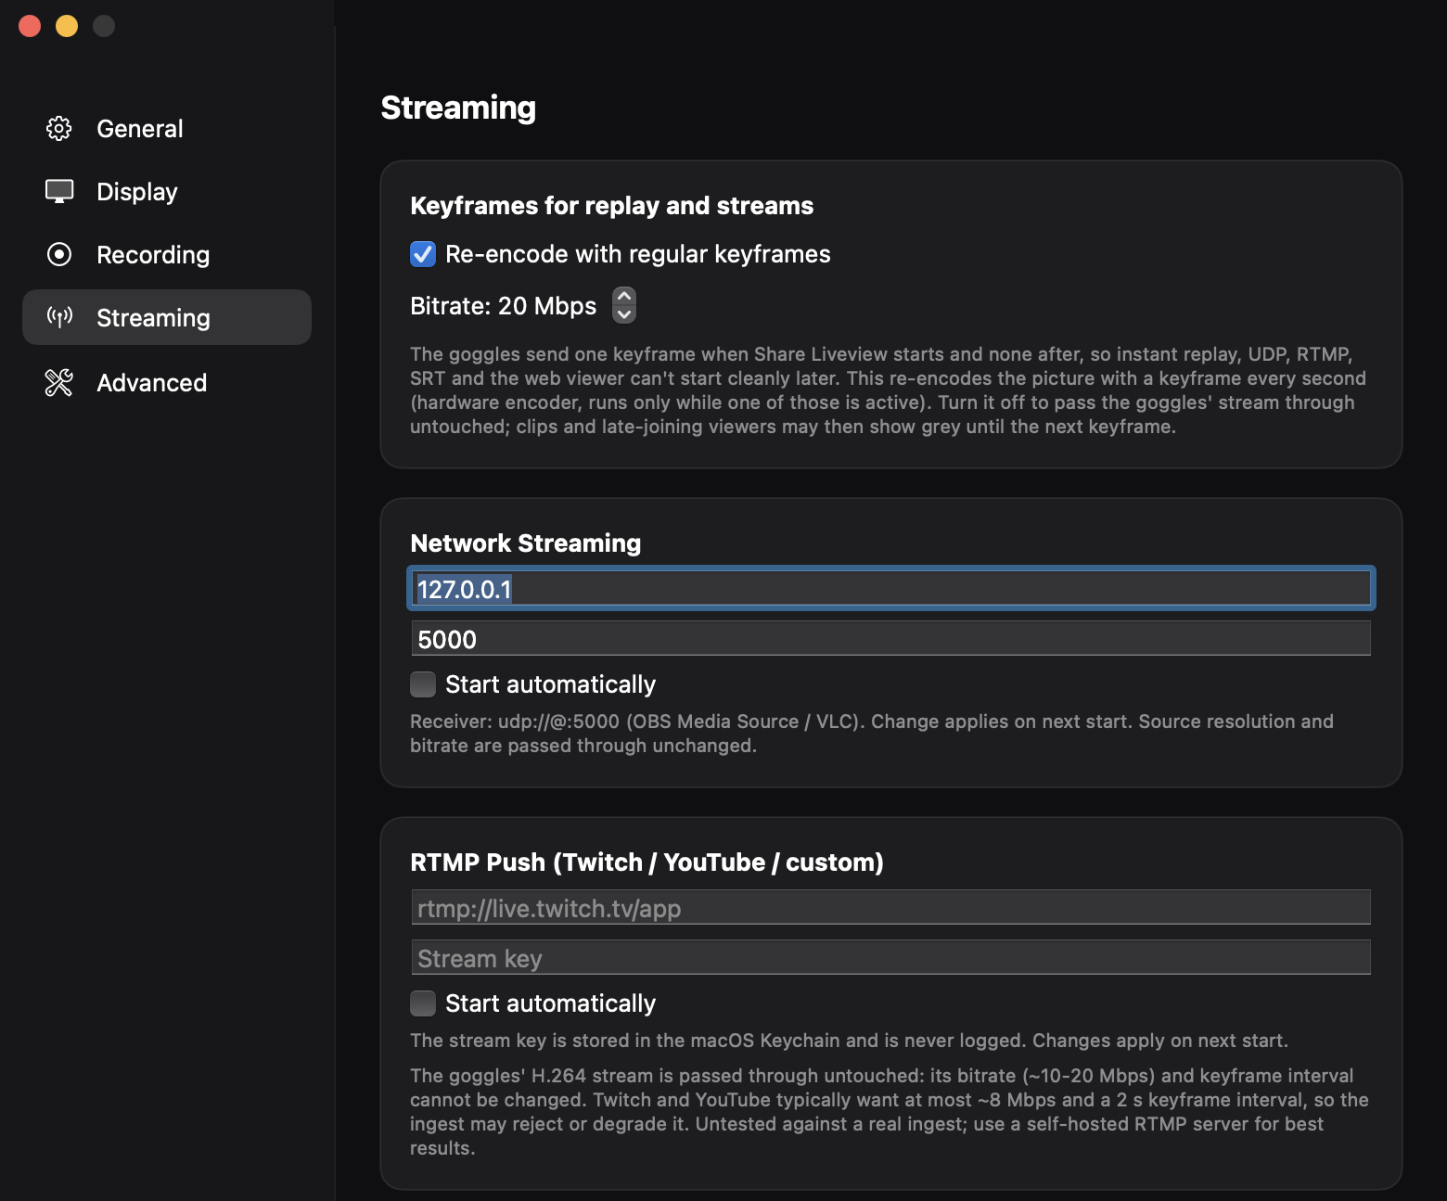Focus the 127.0.0.1 host address field
The image size is (1447, 1201).
(890, 589)
